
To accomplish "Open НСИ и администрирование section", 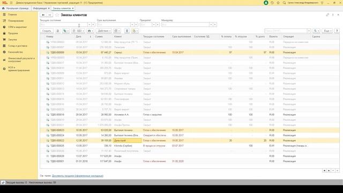I will point(19,69).
